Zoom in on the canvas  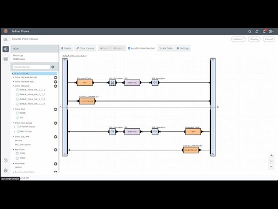click(x=272, y=156)
